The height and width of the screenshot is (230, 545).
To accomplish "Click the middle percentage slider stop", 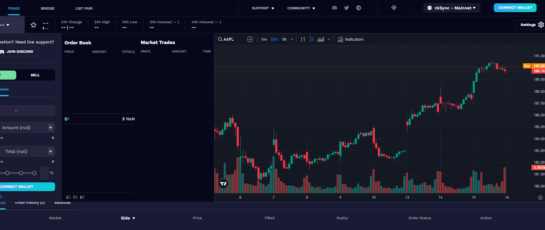I will [x=21, y=173].
